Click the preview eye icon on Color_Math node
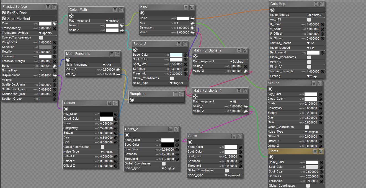The width and height of the screenshot is (366, 188). 121,10
